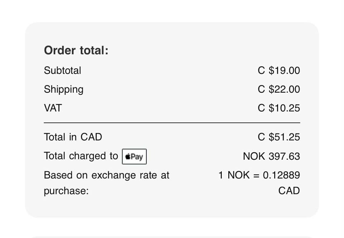Click the shipping cost C $22.00

(x=279, y=89)
